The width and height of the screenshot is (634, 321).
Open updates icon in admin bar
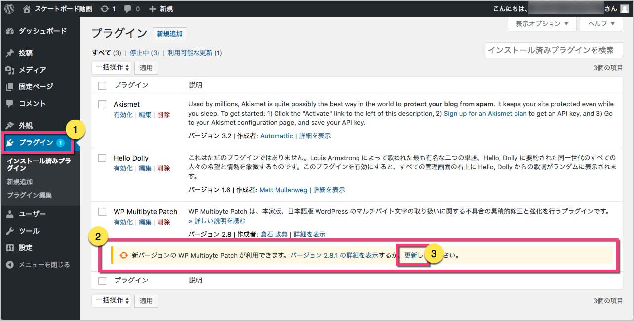point(108,8)
